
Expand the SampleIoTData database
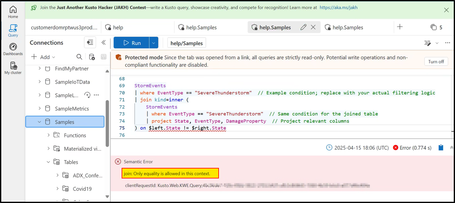click(40, 82)
